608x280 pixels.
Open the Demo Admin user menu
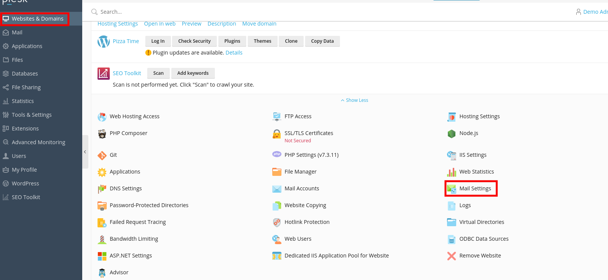click(x=592, y=12)
